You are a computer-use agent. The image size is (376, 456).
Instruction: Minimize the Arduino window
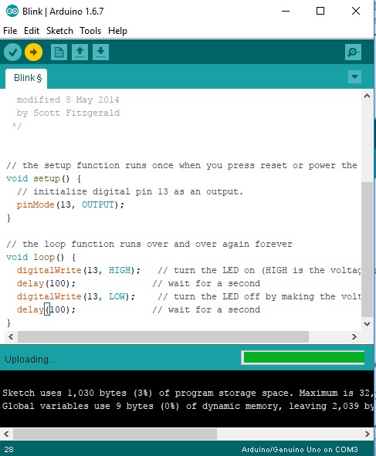click(x=286, y=12)
